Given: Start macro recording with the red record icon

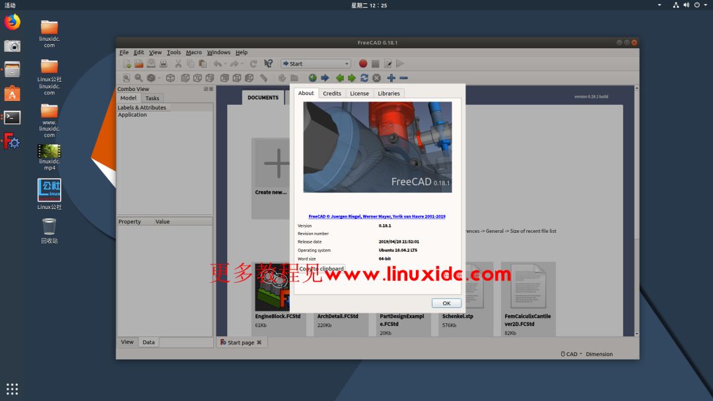Looking at the screenshot, I should click(362, 63).
